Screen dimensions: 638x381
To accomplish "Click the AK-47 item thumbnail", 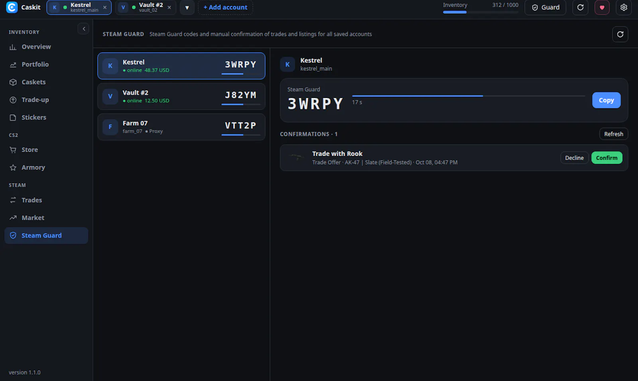I will pyautogui.click(x=297, y=158).
